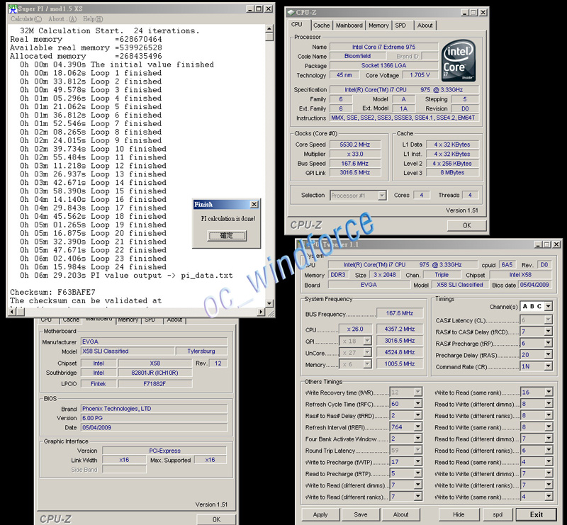567x525 pixels.
Task: Click the Checksum: F63BAFE7 line
Action: tap(52, 292)
